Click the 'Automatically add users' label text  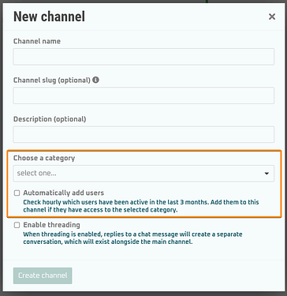[64, 193]
